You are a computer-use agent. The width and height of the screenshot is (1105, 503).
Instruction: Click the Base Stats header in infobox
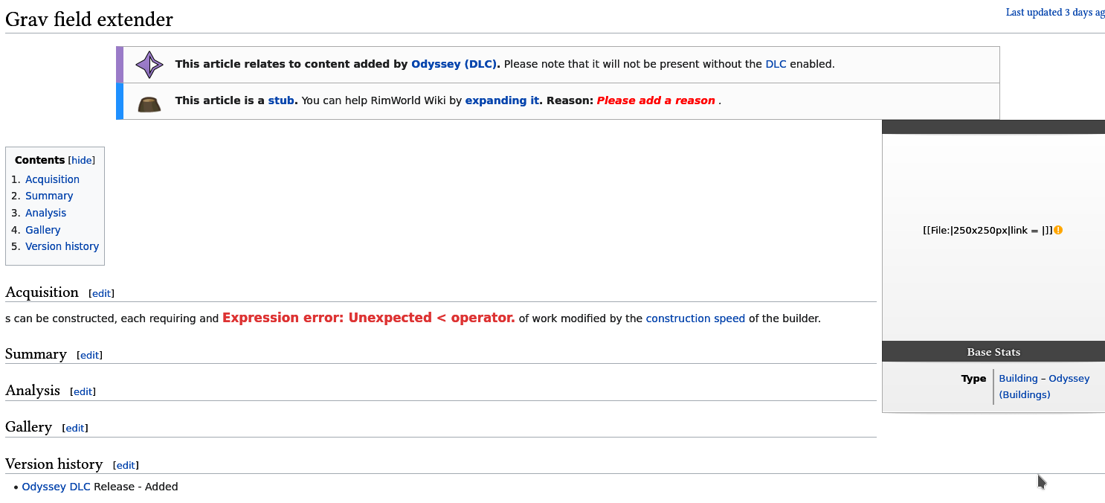tap(993, 352)
